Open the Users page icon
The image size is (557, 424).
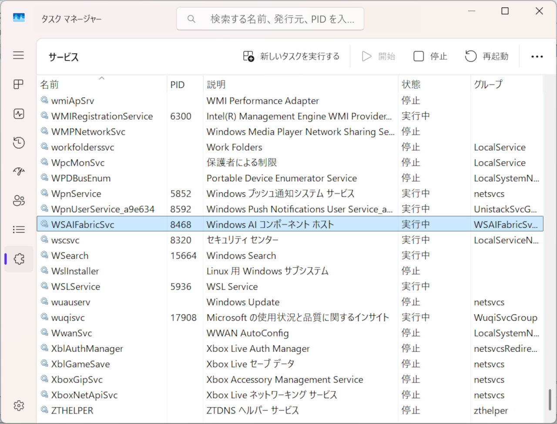18,200
